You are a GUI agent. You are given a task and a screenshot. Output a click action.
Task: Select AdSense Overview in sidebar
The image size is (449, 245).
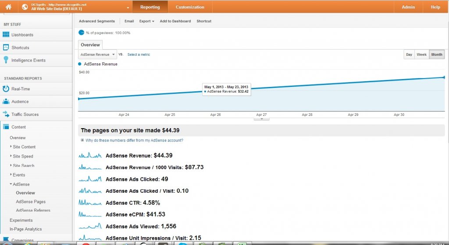tap(25, 193)
